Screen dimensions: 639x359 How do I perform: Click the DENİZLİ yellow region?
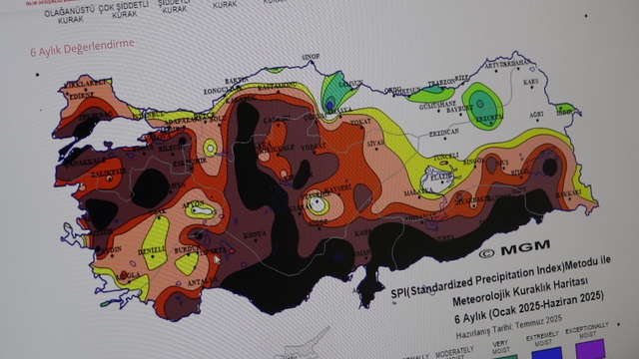(x=157, y=243)
